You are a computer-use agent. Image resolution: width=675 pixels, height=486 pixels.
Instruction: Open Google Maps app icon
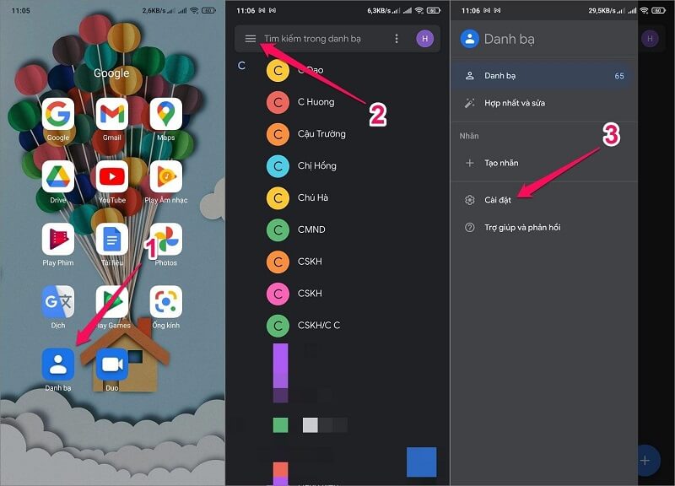click(x=165, y=114)
